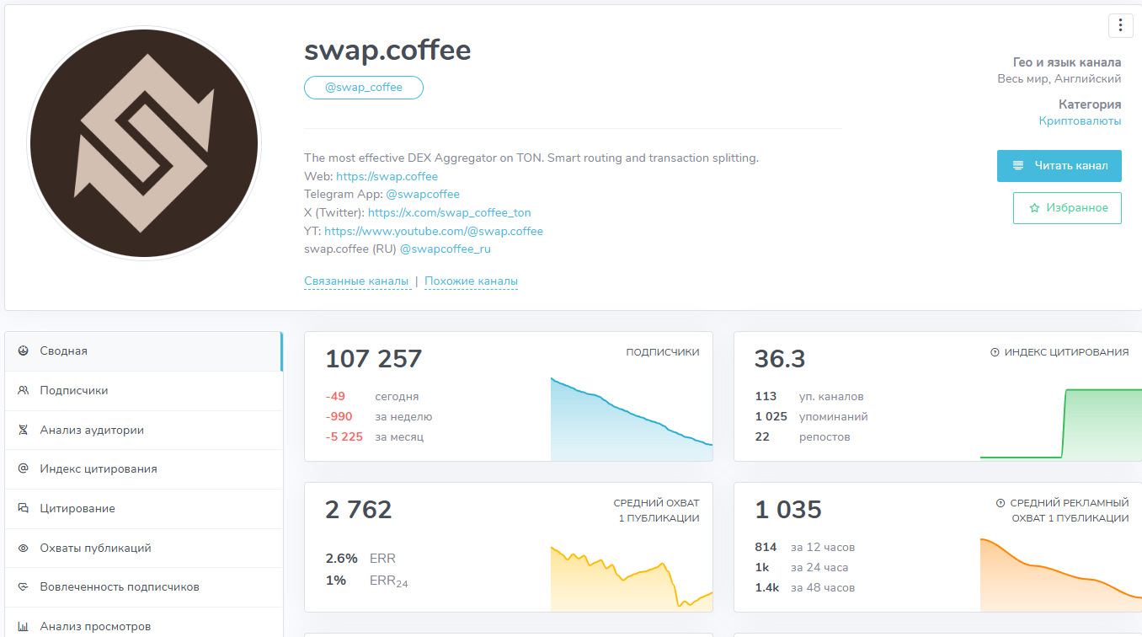The height and width of the screenshot is (637, 1142).
Task: Open the x.com/swap_coffee_ton Twitter link
Action: click(x=449, y=212)
